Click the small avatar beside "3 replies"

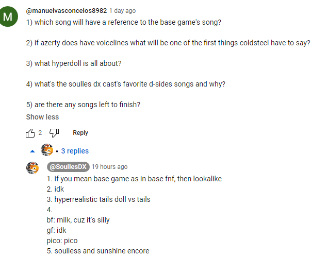[47, 150]
